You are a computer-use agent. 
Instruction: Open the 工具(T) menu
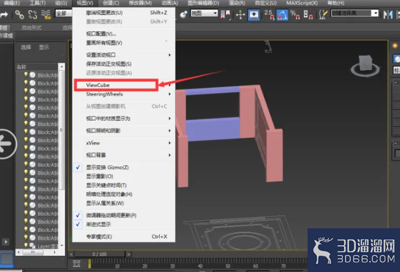point(37,3)
